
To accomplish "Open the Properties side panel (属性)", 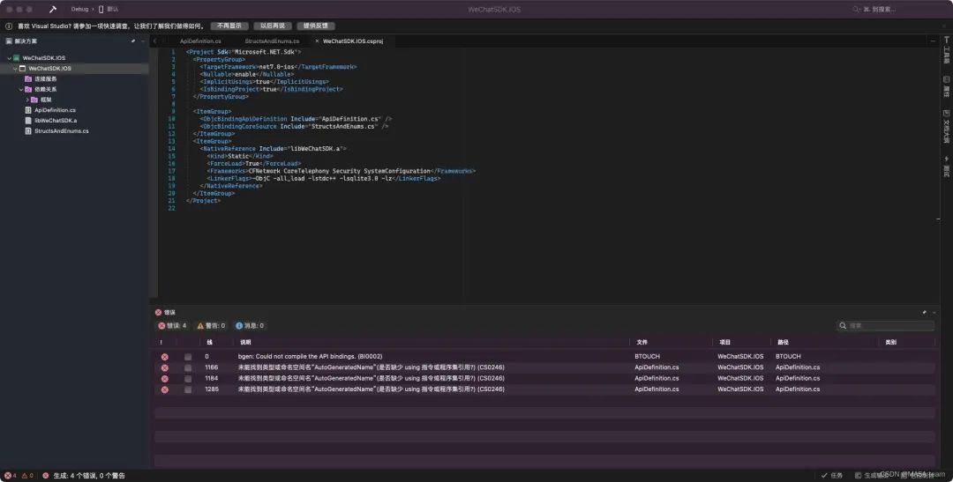I will pyautogui.click(x=946, y=87).
